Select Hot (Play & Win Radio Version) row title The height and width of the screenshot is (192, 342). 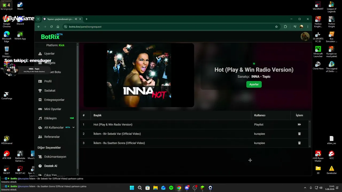pyautogui.click(x=113, y=125)
